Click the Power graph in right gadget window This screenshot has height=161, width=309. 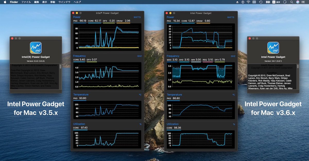coord(201,37)
